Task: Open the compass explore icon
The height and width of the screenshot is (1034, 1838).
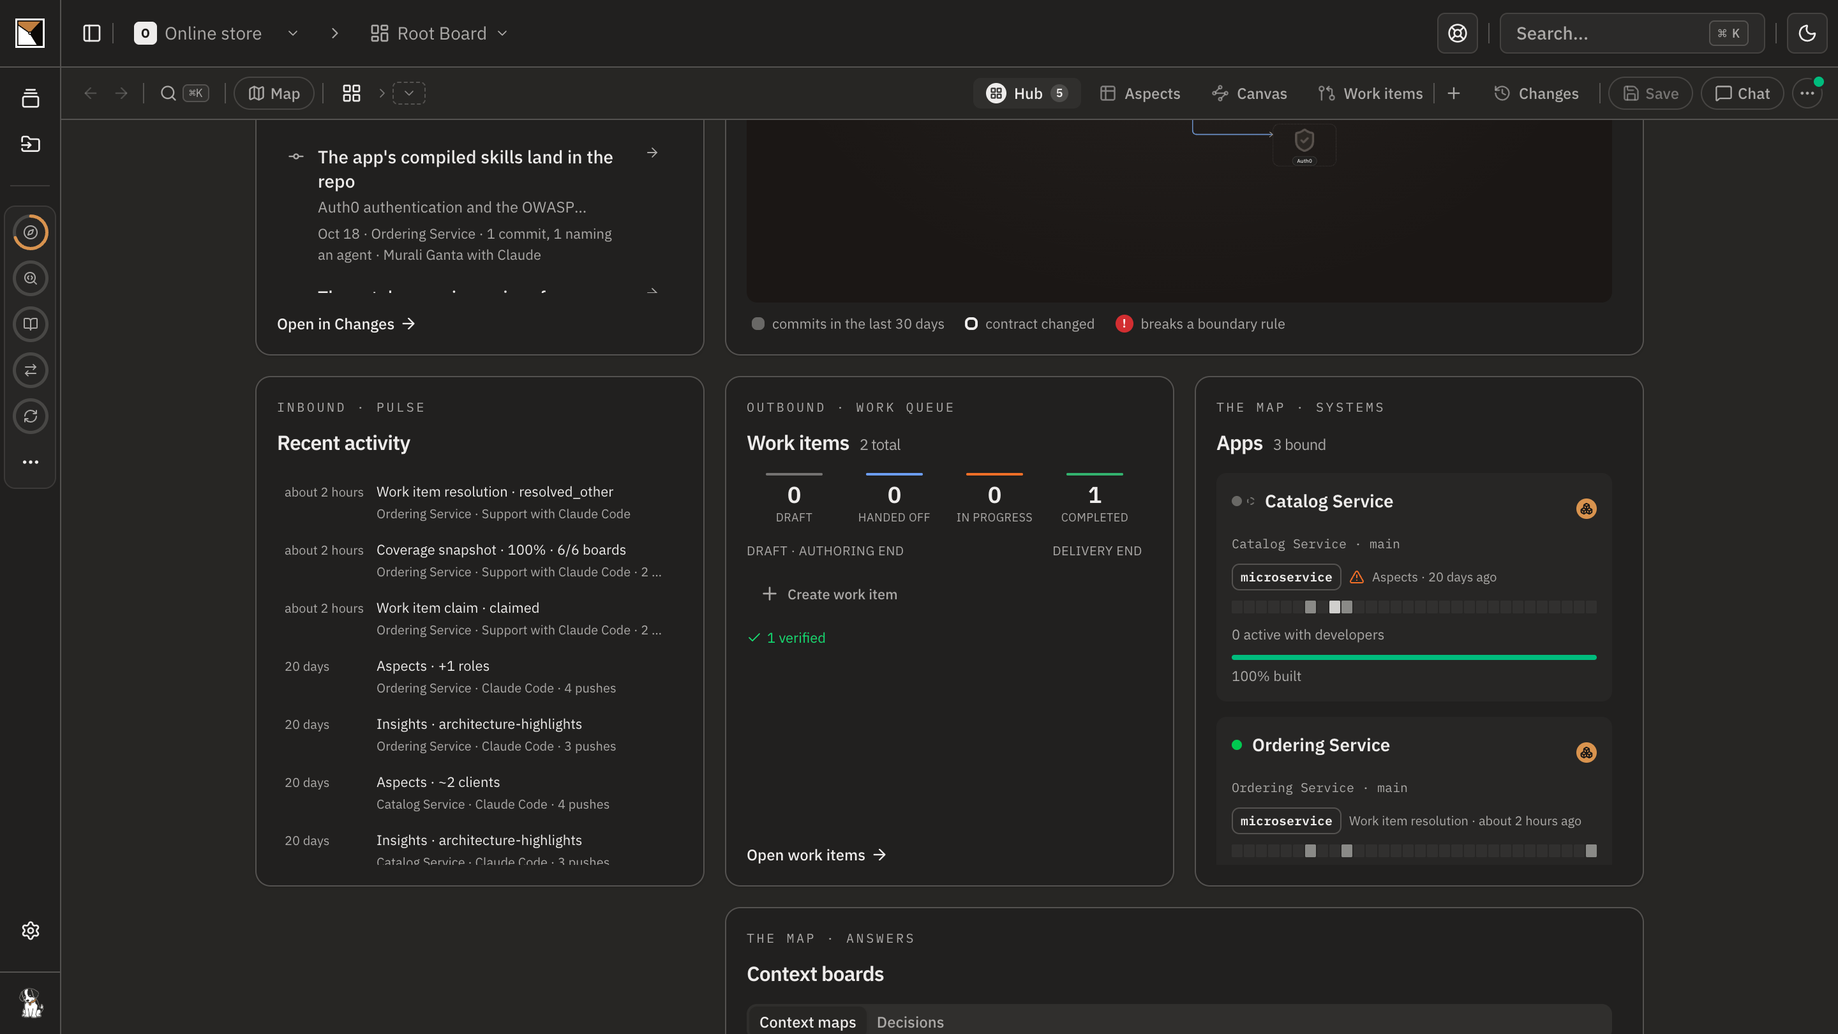Action: point(31,232)
